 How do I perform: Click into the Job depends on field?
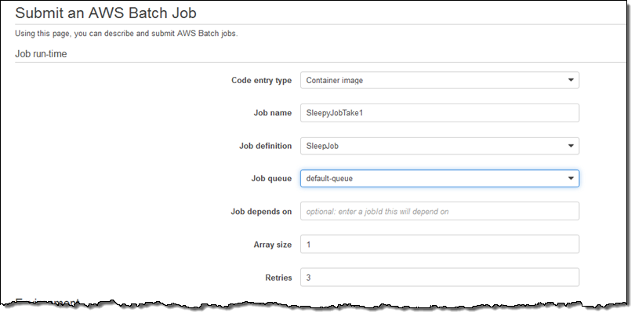[439, 212]
